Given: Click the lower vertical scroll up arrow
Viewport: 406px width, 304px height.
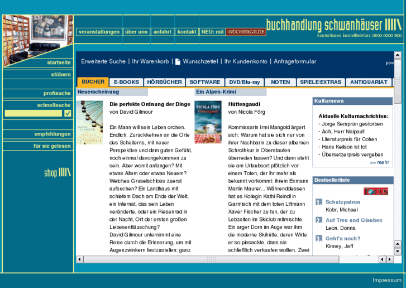Looking at the screenshot, I should coord(398,244).
